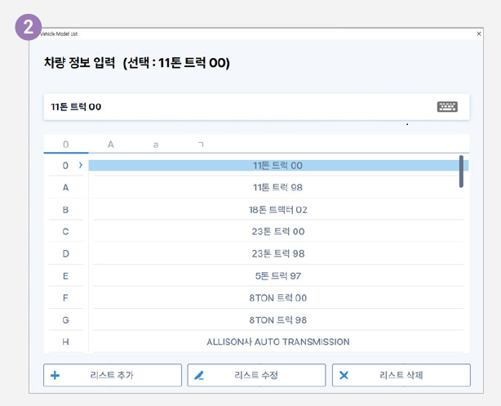Click the pencil icon for list edit

pos(200,376)
